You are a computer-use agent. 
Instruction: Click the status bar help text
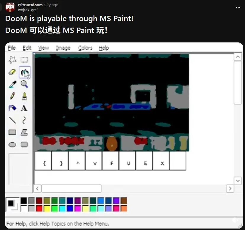(x=58, y=223)
